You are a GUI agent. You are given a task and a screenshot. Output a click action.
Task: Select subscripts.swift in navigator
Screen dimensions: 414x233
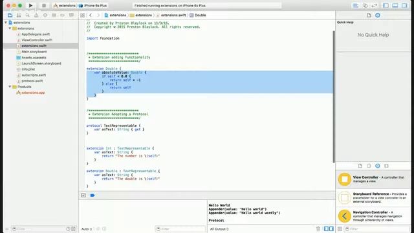point(34,75)
